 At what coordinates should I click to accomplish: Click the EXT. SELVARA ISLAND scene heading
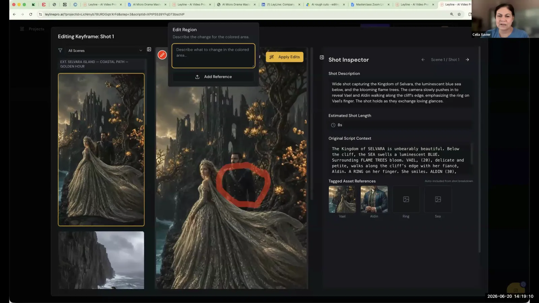[x=94, y=64]
